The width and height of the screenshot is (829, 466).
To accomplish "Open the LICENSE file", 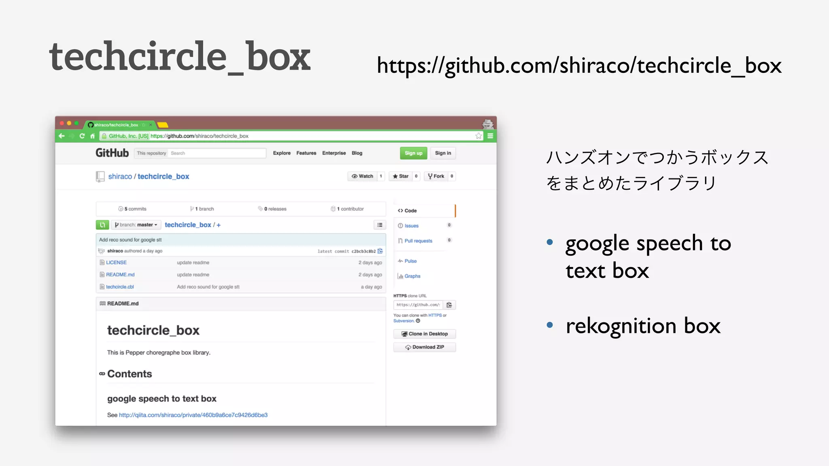I will [x=116, y=263].
